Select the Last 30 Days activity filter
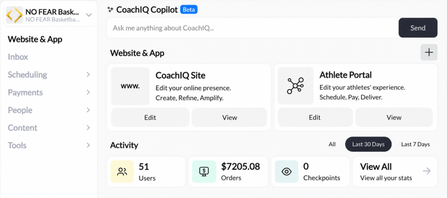Viewport: 447px width, 198px height. coord(368,144)
